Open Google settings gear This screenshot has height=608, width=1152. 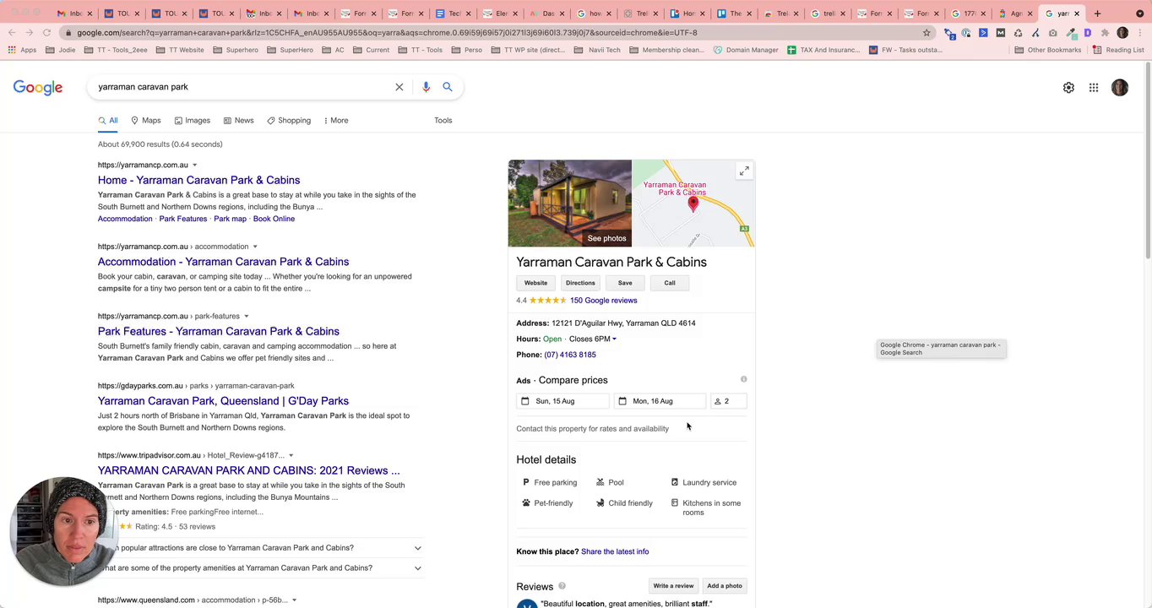point(1068,88)
